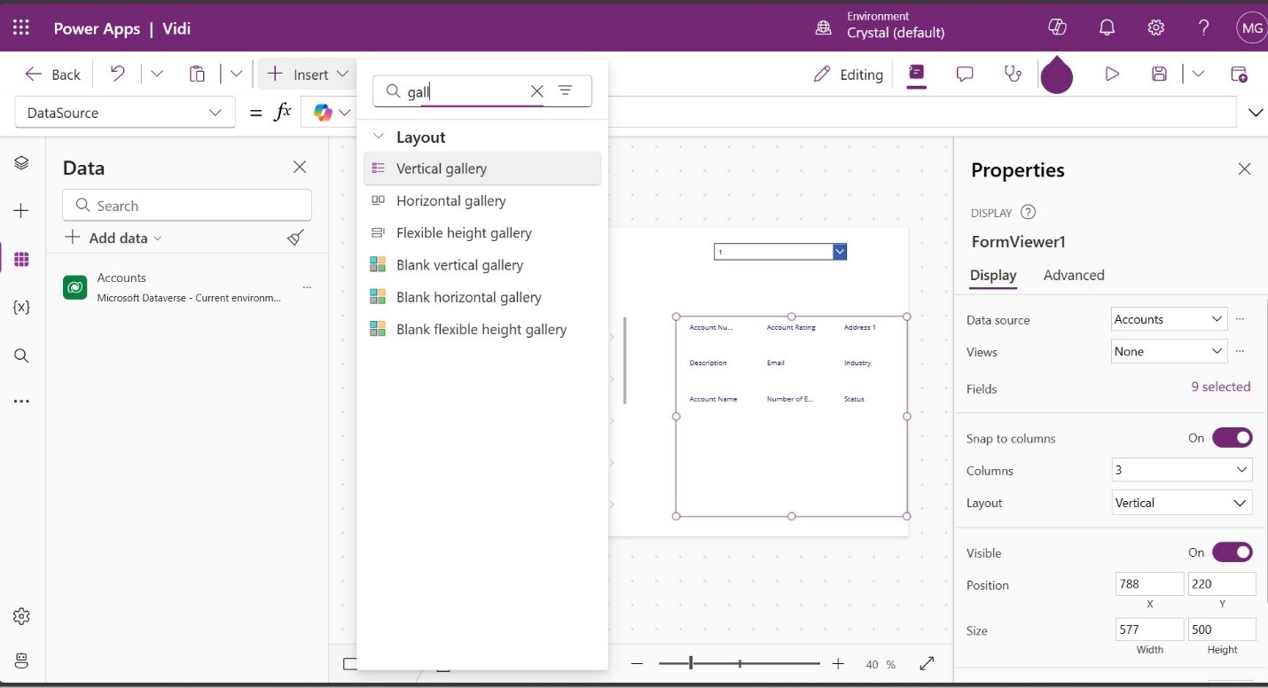The width and height of the screenshot is (1268, 688).
Task: Open the DataSource property dropdown
Action: (x=125, y=113)
